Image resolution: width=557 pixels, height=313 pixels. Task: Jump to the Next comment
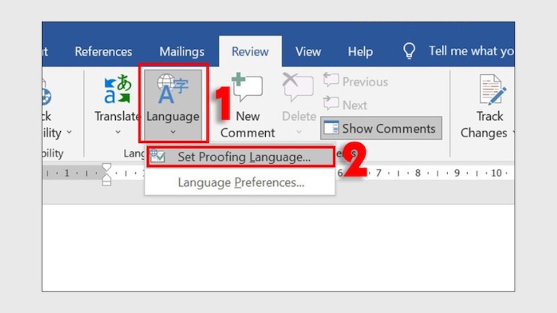click(x=345, y=105)
